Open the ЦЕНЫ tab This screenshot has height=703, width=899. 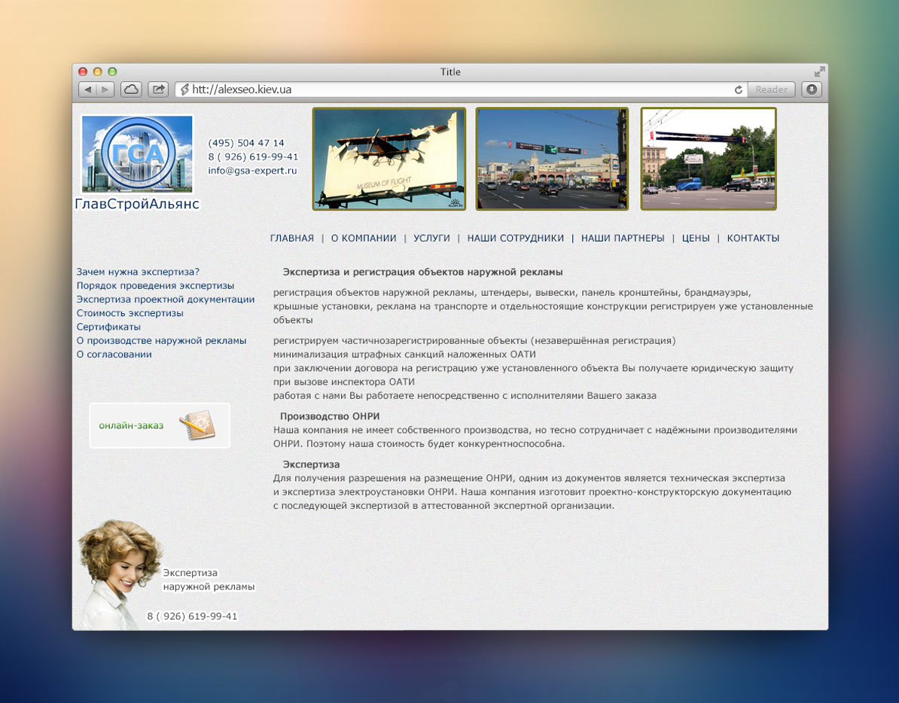pos(695,238)
